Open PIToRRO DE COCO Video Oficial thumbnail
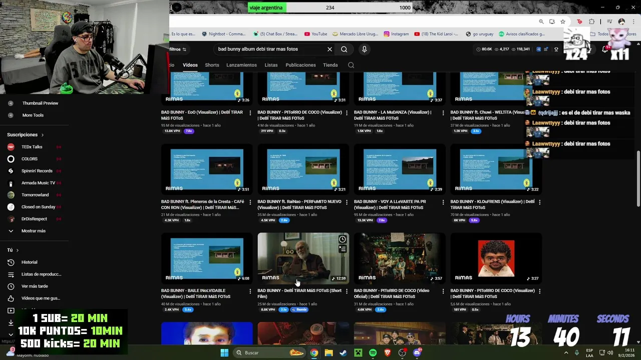Viewport: 641px width, 360px height. [x=400, y=258]
